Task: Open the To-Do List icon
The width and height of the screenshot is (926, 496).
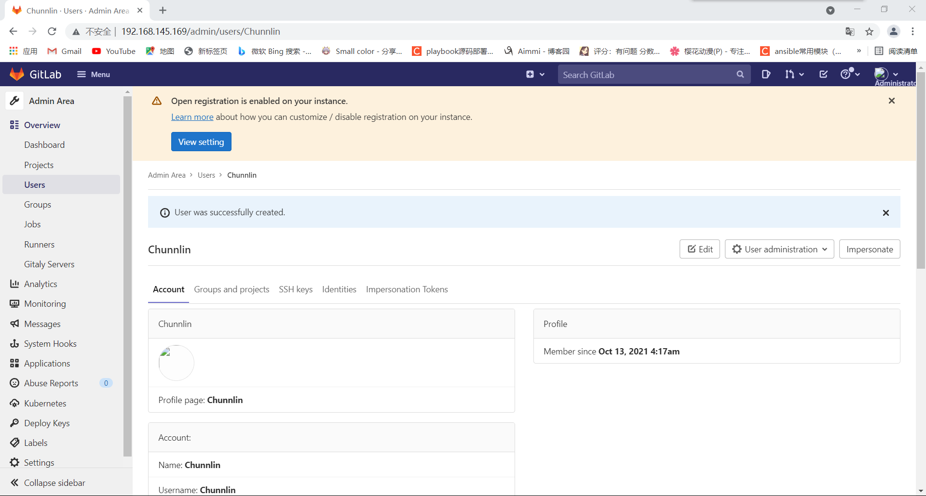Action: click(x=823, y=74)
